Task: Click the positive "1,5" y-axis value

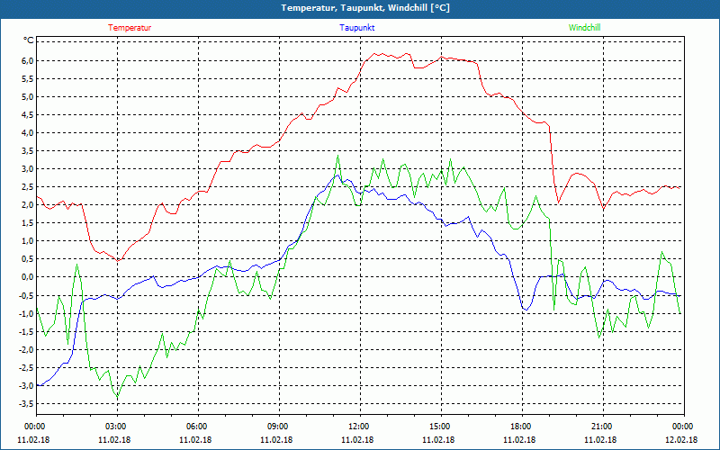Action: click(27, 223)
